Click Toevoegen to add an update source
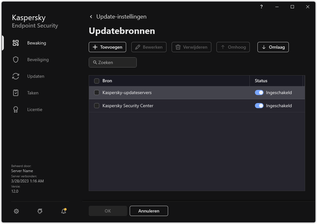317x224 pixels. tap(107, 47)
